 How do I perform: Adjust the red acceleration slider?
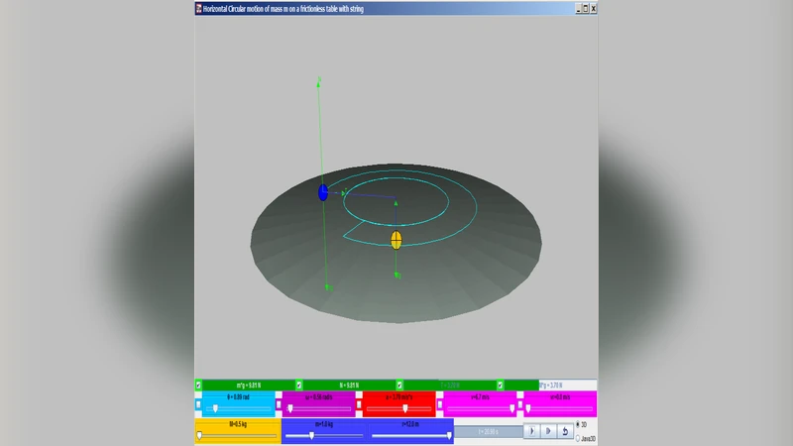click(399, 408)
